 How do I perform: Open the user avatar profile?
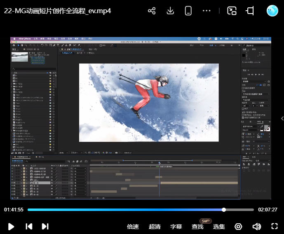(272, 11)
